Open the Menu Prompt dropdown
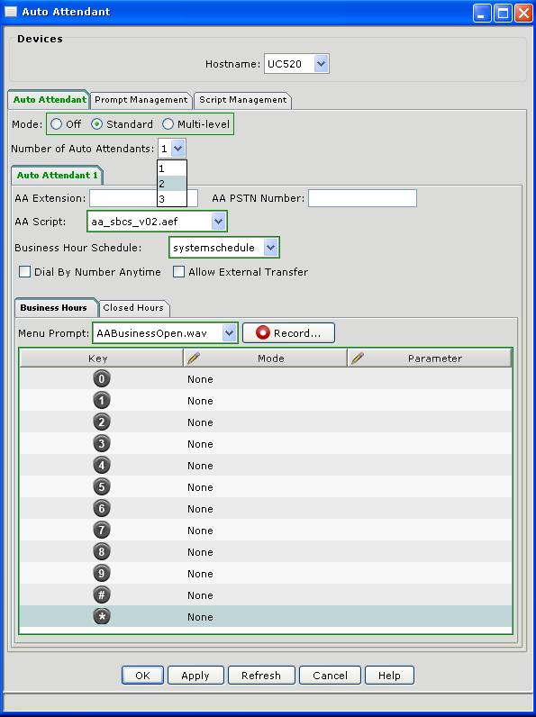This screenshot has height=717, width=536. (229, 333)
